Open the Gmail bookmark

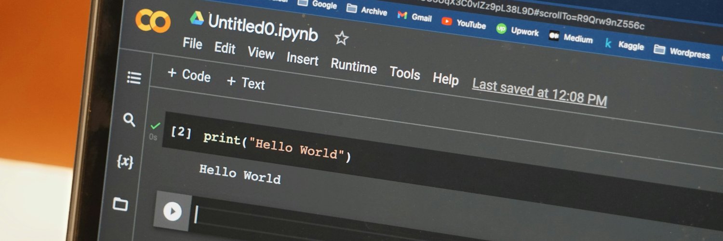(415, 16)
